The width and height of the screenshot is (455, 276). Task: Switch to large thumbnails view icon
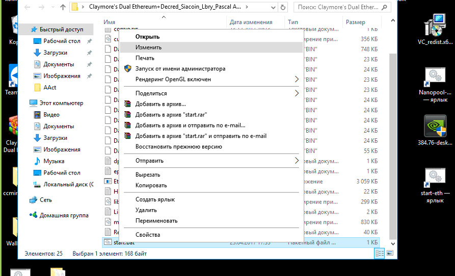[390, 253]
